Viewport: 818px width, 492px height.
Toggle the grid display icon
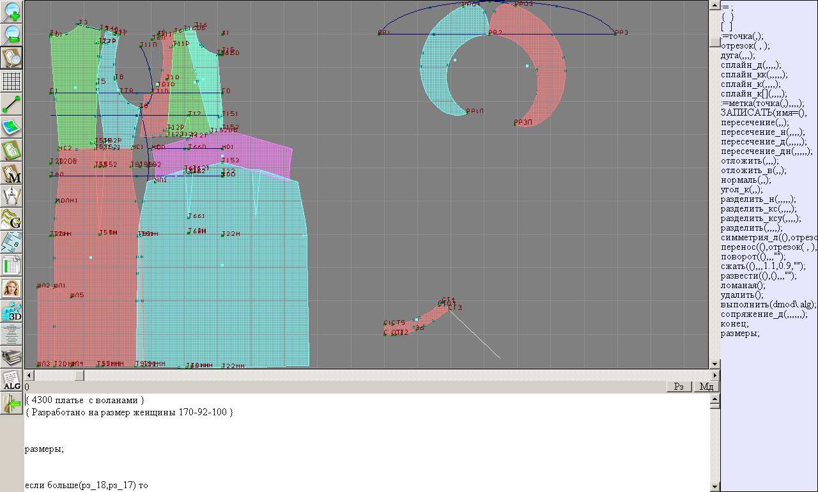click(x=12, y=81)
